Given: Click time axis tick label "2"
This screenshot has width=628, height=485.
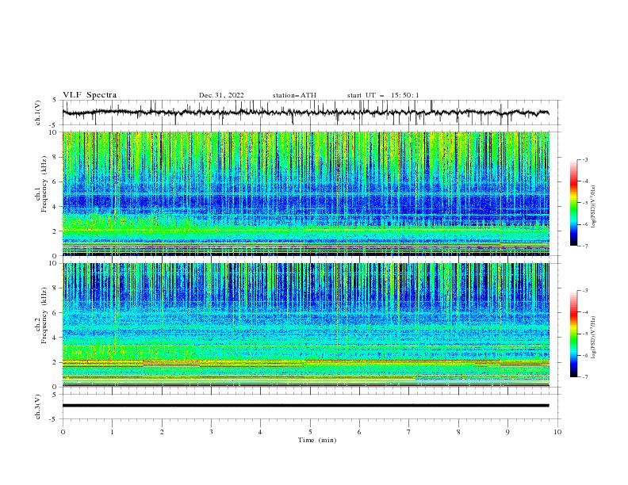Looking at the screenshot, I should 162,432.
